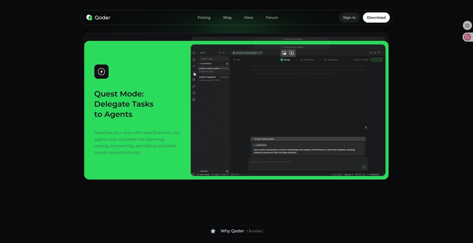Click the star icon beside Why Qoder
The height and width of the screenshot is (243, 473).
click(213, 231)
